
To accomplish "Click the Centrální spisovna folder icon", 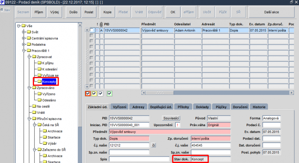I will (29, 38).
